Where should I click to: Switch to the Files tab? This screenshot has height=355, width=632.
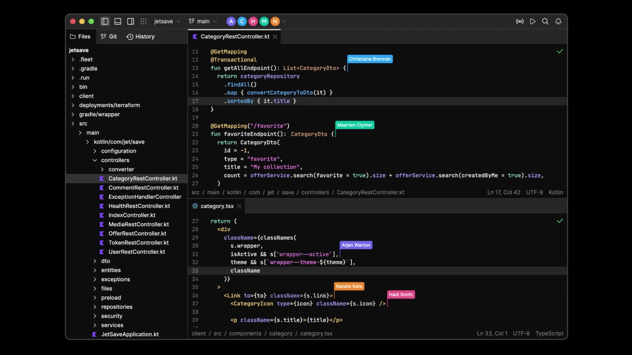pyautogui.click(x=80, y=36)
